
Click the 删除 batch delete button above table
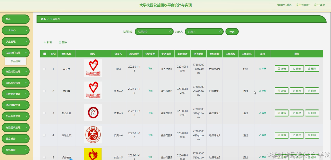(63, 42)
